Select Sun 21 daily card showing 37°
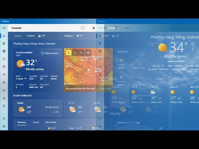 point(176,94)
